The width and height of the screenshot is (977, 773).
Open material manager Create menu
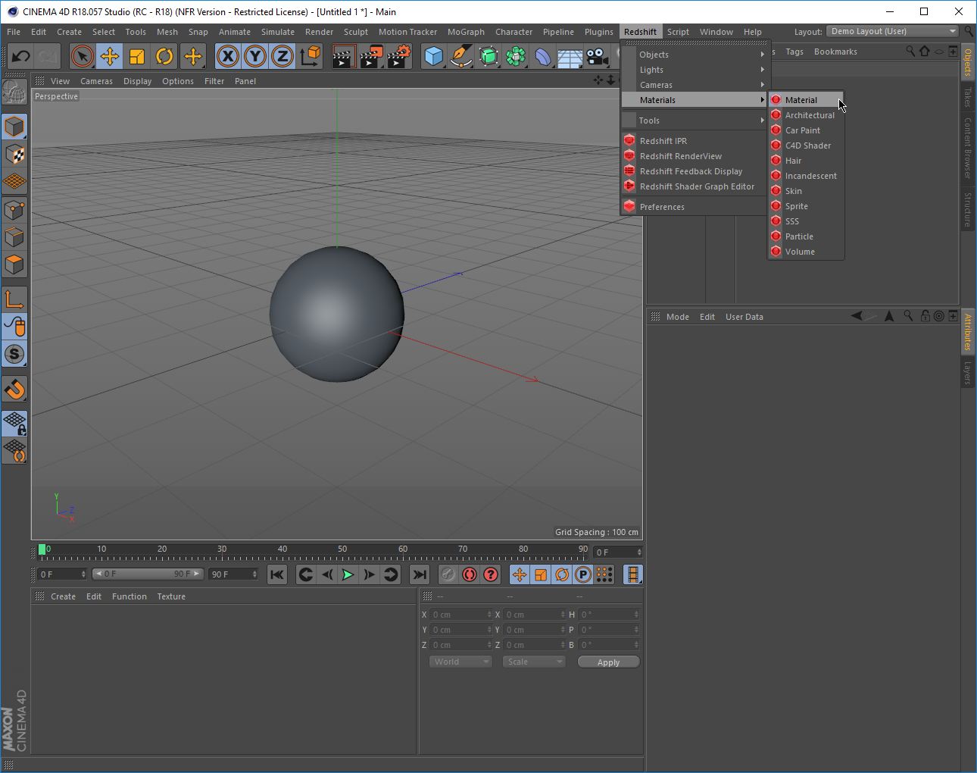[x=63, y=596]
